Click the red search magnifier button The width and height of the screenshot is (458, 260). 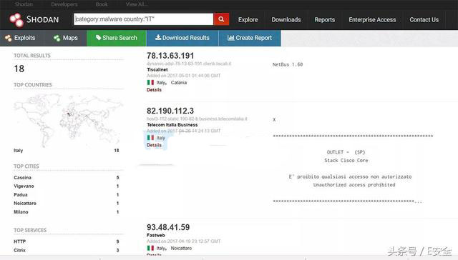[x=221, y=19]
